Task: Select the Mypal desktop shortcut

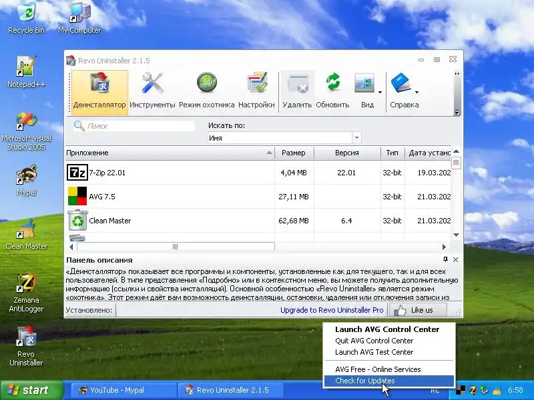Action: (x=26, y=180)
